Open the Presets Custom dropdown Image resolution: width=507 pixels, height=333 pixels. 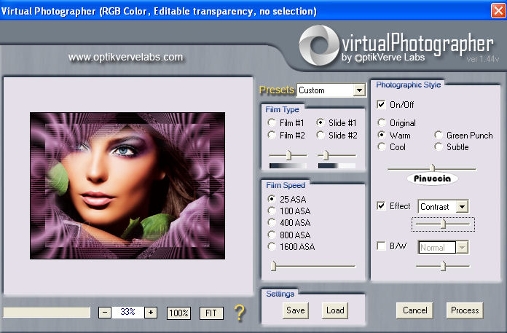(331, 90)
